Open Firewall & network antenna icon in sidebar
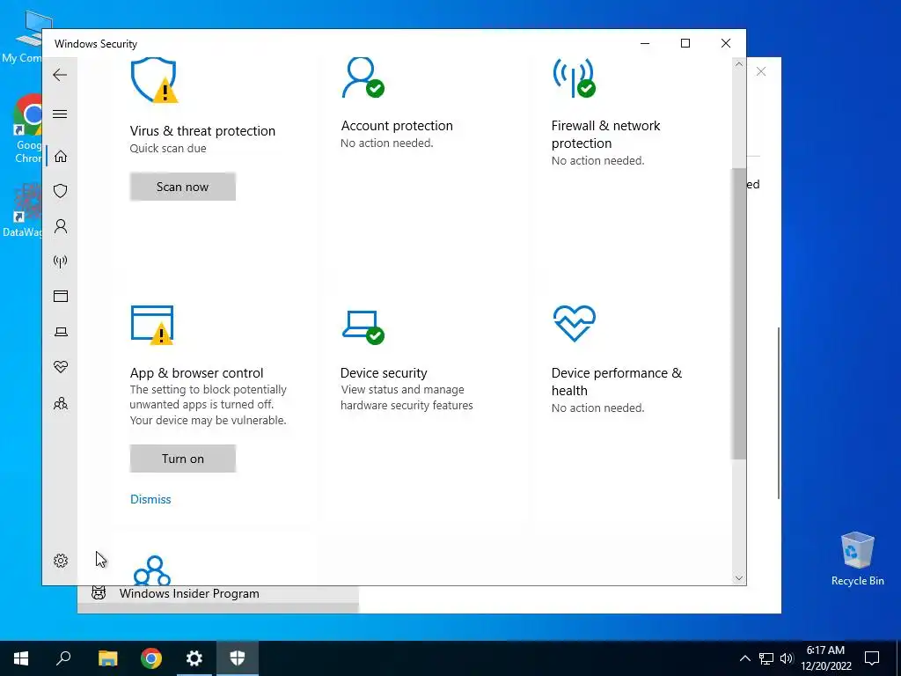Viewport: 901px width, 676px height. 61,261
